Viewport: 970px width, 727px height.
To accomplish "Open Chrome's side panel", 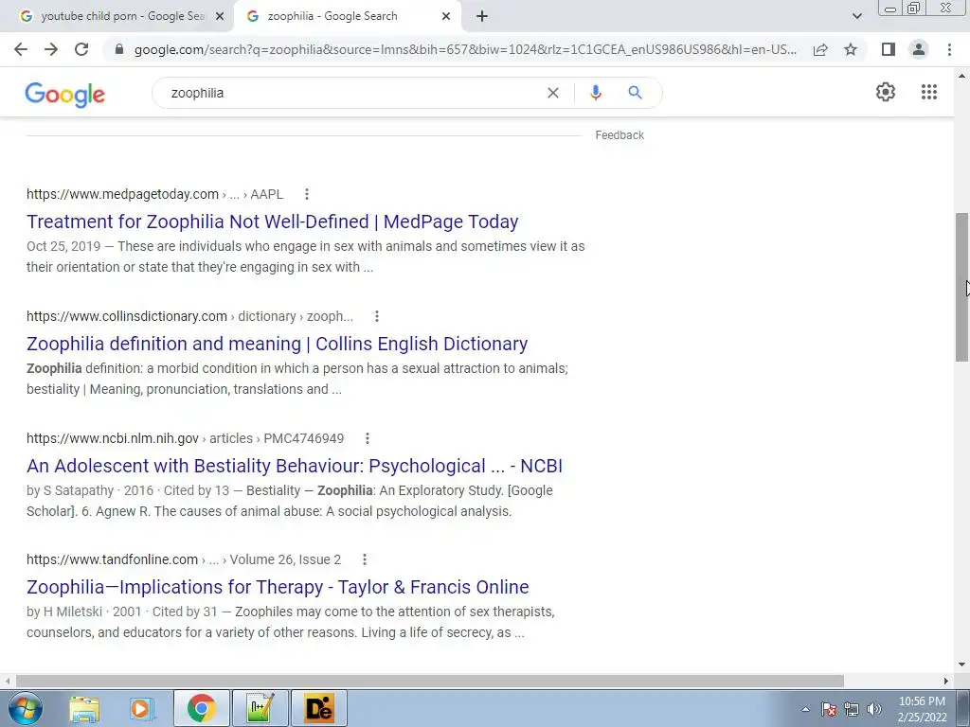I will pyautogui.click(x=889, y=49).
